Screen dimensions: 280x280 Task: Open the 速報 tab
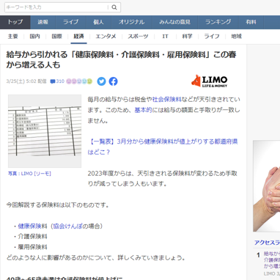coord(43,22)
